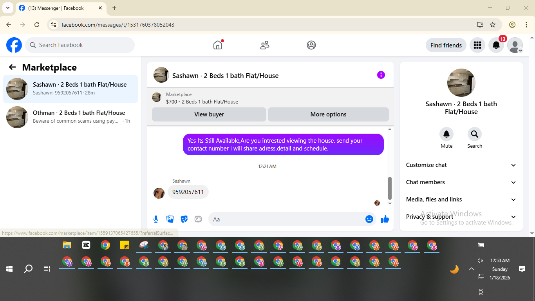This screenshot has height=301, width=535.
Task: View site information icon in address bar
Action: point(54,25)
